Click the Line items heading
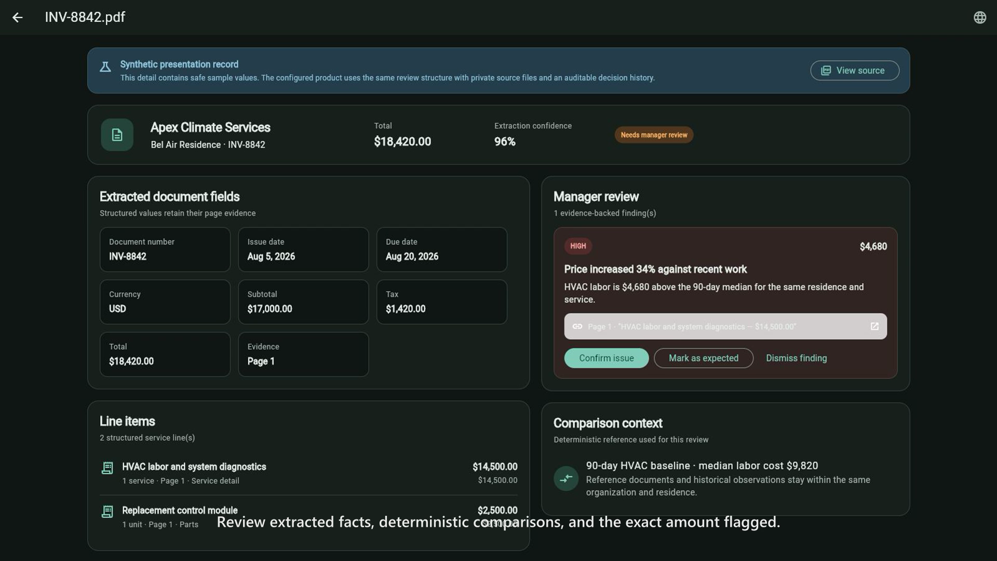Screen dimensions: 997x561 [x=127, y=421]
